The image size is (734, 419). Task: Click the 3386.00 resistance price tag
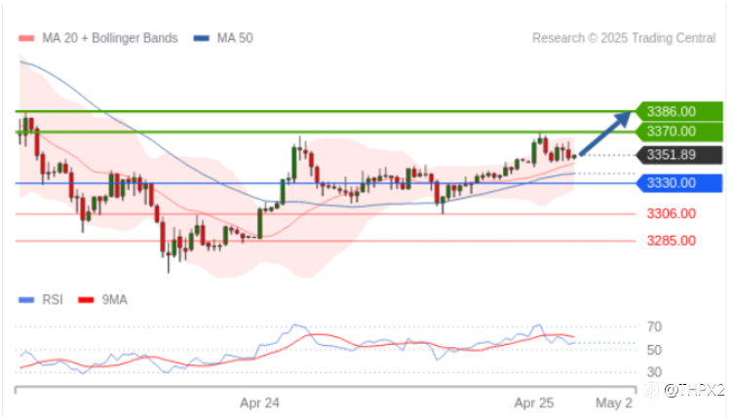point(678,111)
